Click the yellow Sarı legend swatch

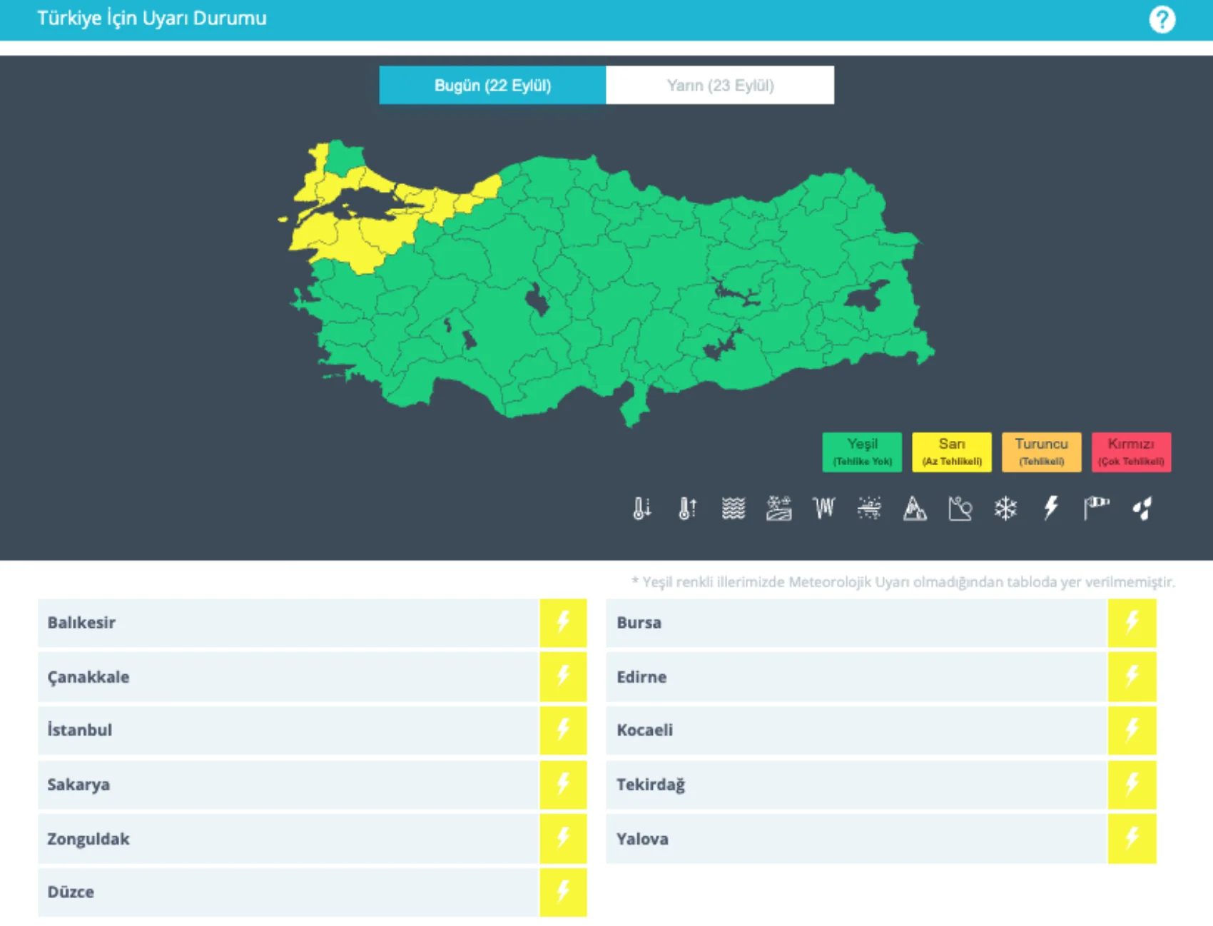(952, 452)
